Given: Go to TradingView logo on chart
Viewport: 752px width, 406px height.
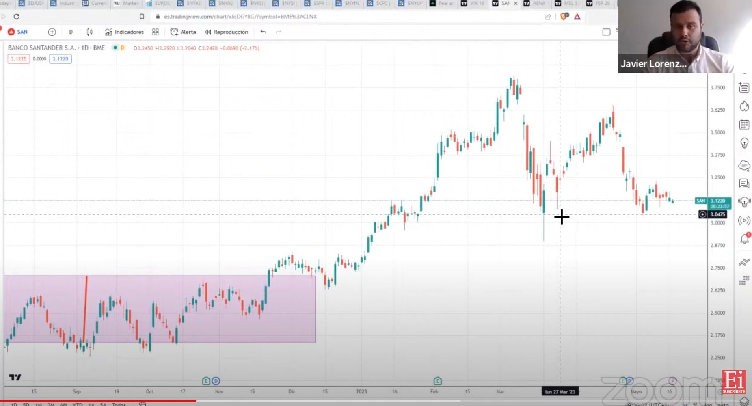Looking at the screenshot, I should 15,377.
